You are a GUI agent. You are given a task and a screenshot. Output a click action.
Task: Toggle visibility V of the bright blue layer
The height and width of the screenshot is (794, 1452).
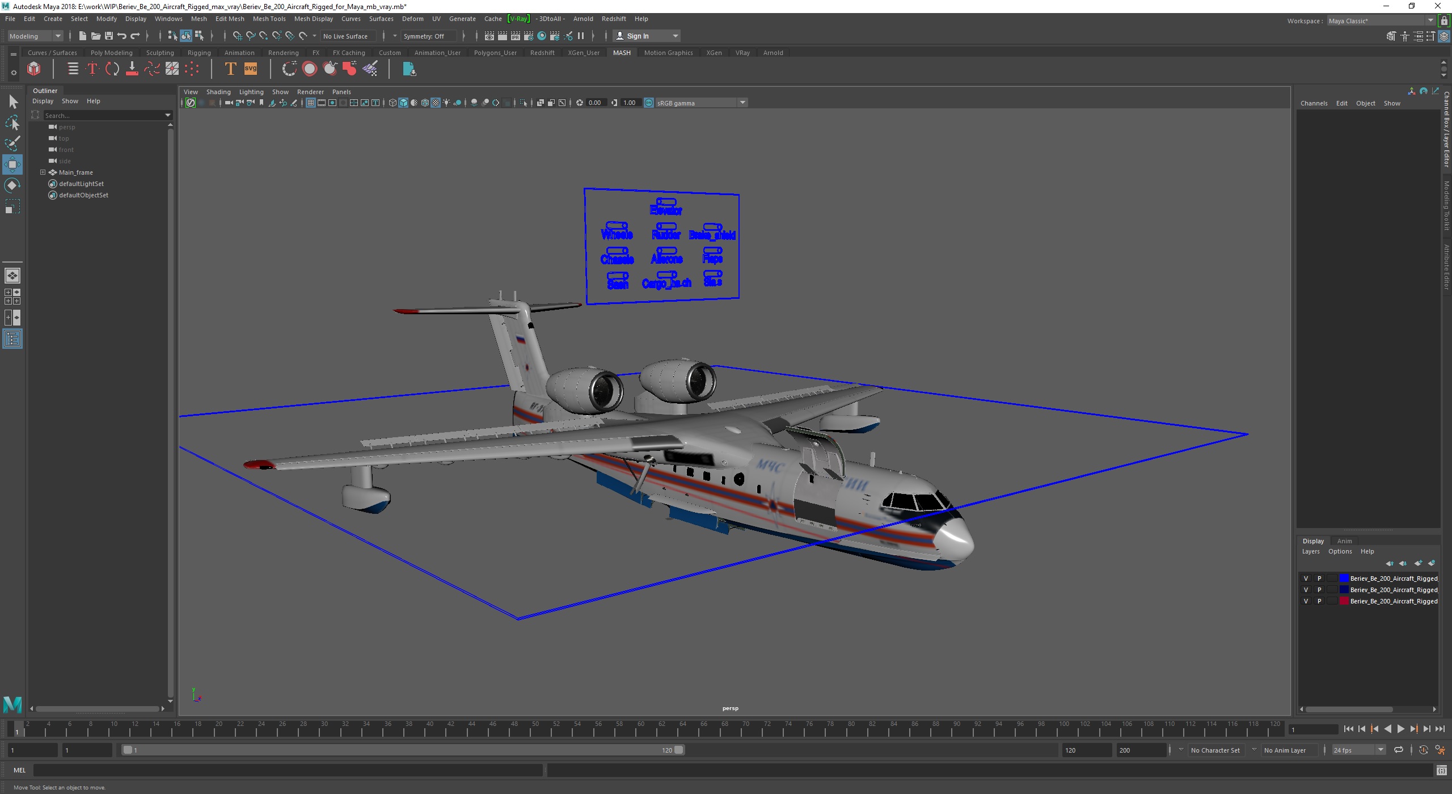pyautogui.click(x=1306, y=578)
